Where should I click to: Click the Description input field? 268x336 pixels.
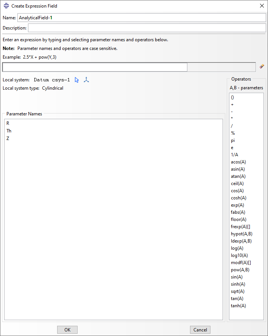(147, 28)
